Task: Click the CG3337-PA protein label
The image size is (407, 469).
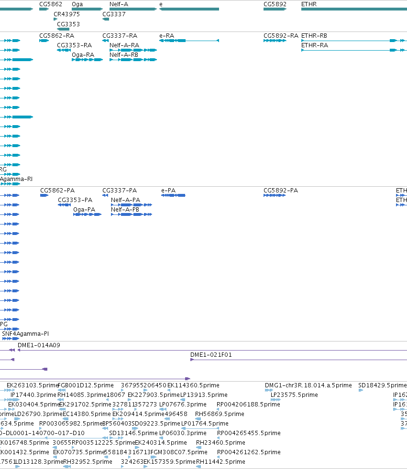Action: coord(120,191)
